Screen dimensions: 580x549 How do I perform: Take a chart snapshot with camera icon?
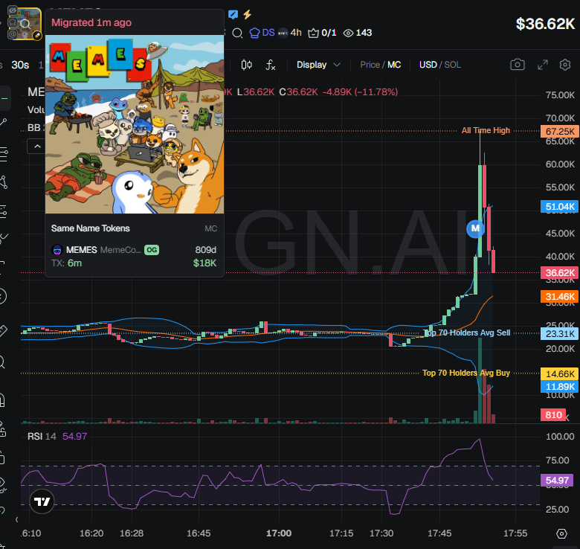[517, 65]
